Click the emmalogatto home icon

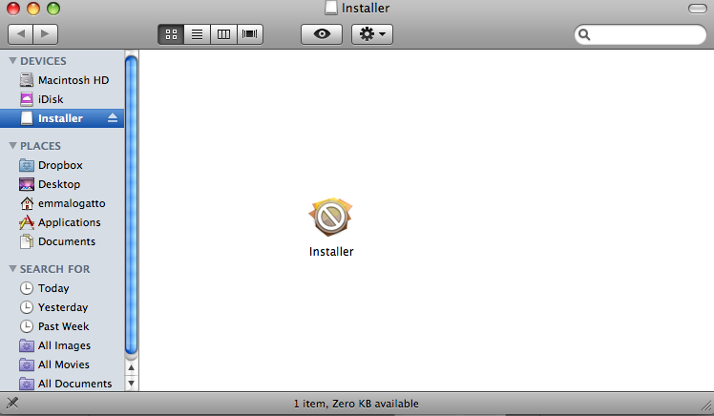pyautogui.click(x=27, y=203)
